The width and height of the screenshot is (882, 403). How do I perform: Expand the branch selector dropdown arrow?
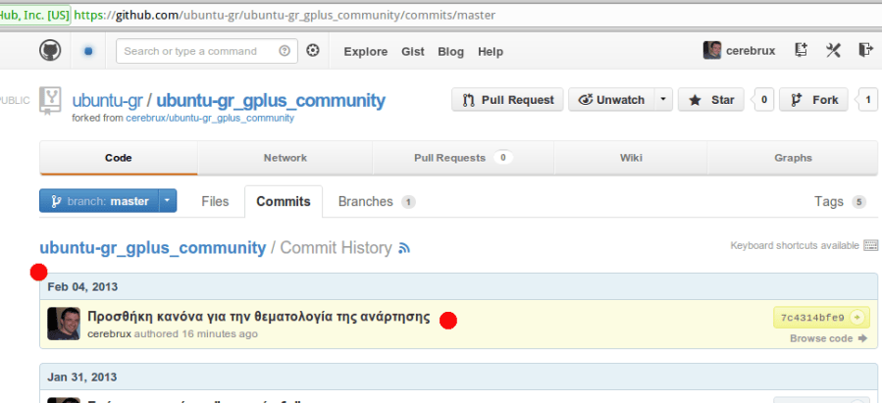coord(168,201)
